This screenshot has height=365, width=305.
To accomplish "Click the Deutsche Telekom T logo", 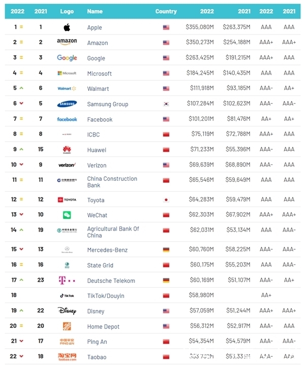I will [x=67, y=281].
